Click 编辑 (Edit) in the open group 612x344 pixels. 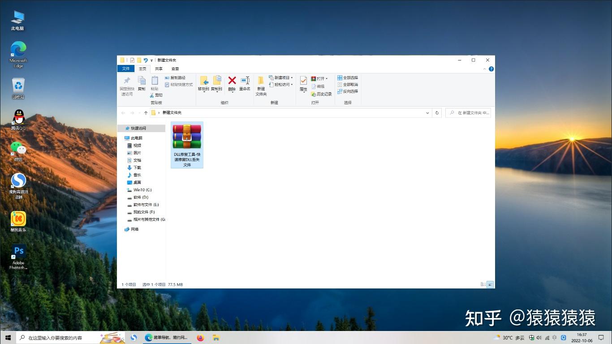(x=318, y=86)
